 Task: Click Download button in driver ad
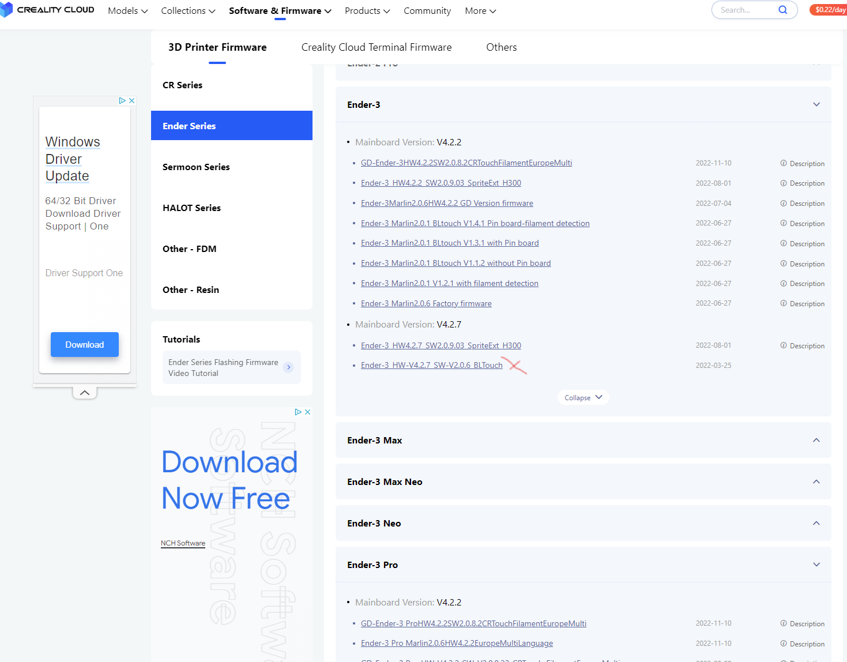point(85,344)
